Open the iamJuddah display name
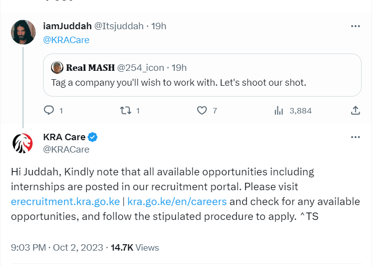Image resolution: width=375 pixels, height=266 pixels. [67, 26]
